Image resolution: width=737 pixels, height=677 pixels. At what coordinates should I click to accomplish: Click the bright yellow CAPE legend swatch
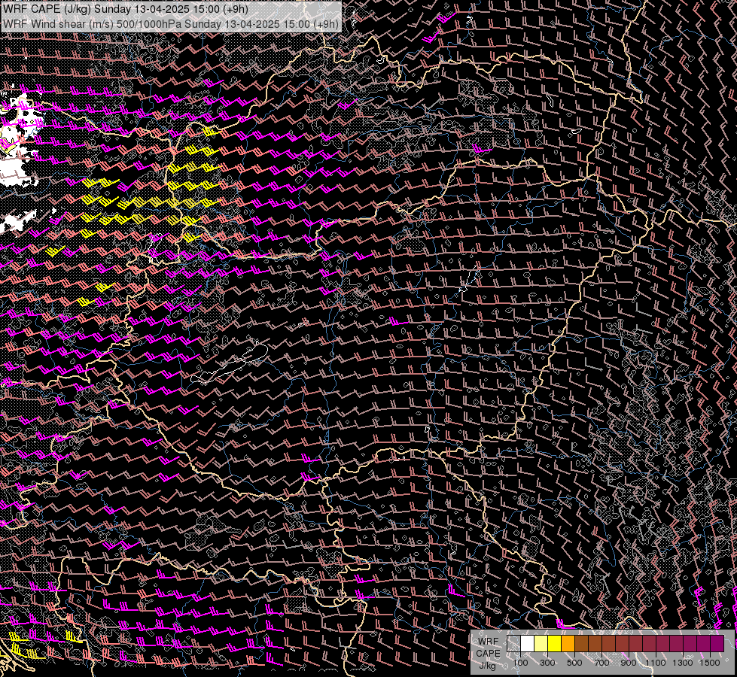pyautogui.click(x=555, y=643)
